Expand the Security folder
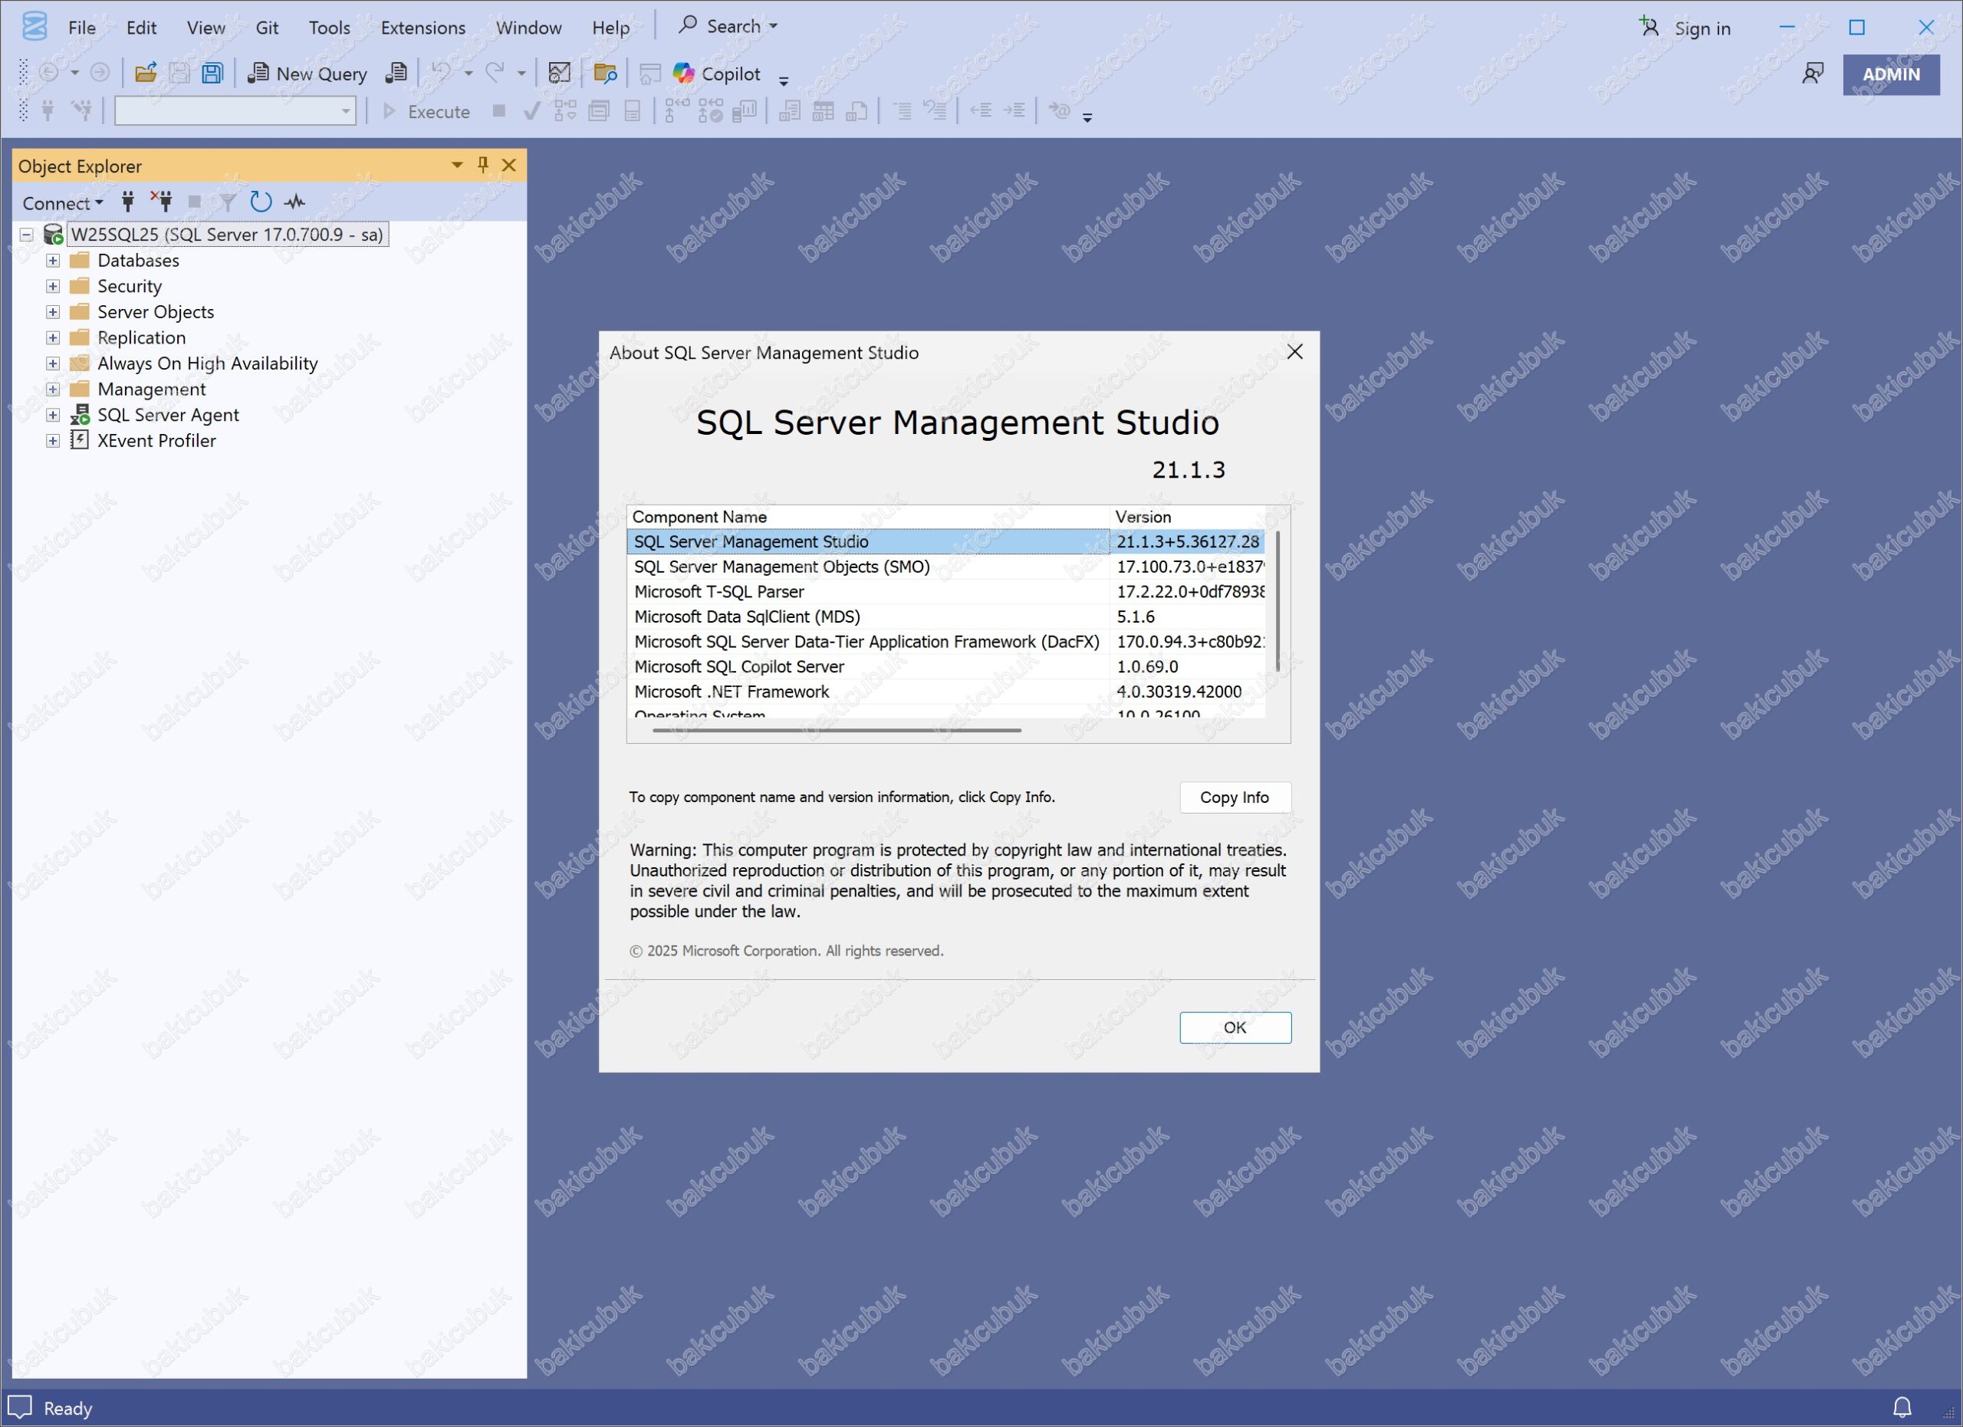 [x=53, y=287]
